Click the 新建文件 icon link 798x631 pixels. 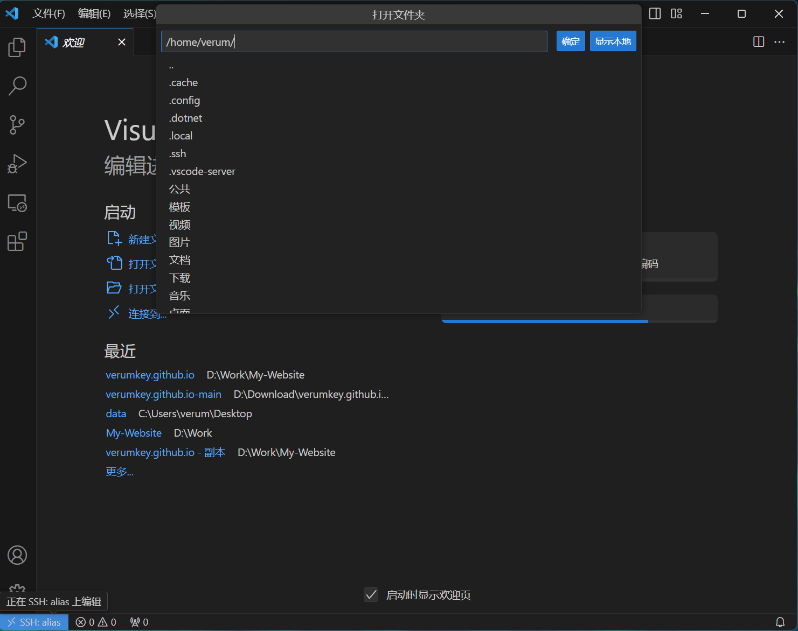[x=114, y=239]
